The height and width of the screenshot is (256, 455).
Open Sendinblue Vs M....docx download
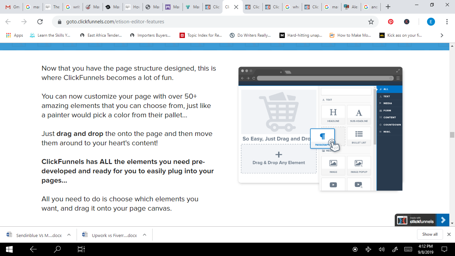tap(34, 235)
